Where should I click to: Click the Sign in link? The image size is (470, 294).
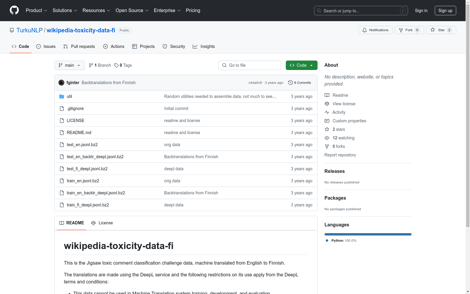(x=421, y=11)
